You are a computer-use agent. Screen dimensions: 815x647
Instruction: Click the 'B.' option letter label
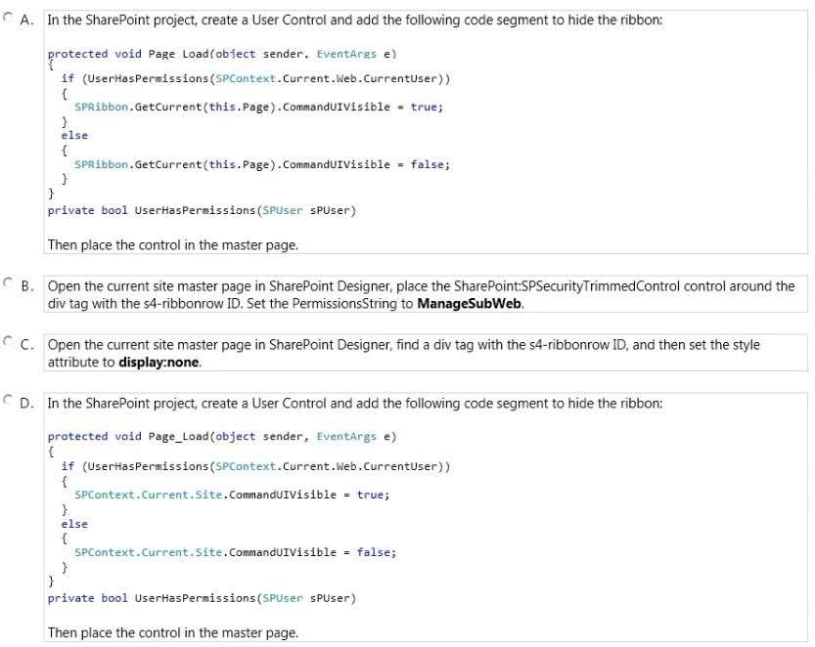[x=27, y=286]
